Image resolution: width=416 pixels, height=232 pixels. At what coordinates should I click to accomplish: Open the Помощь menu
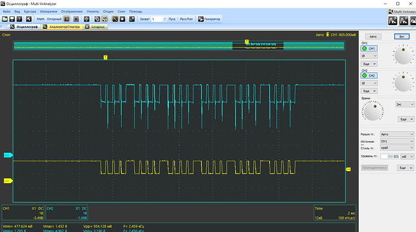point(136,11)
